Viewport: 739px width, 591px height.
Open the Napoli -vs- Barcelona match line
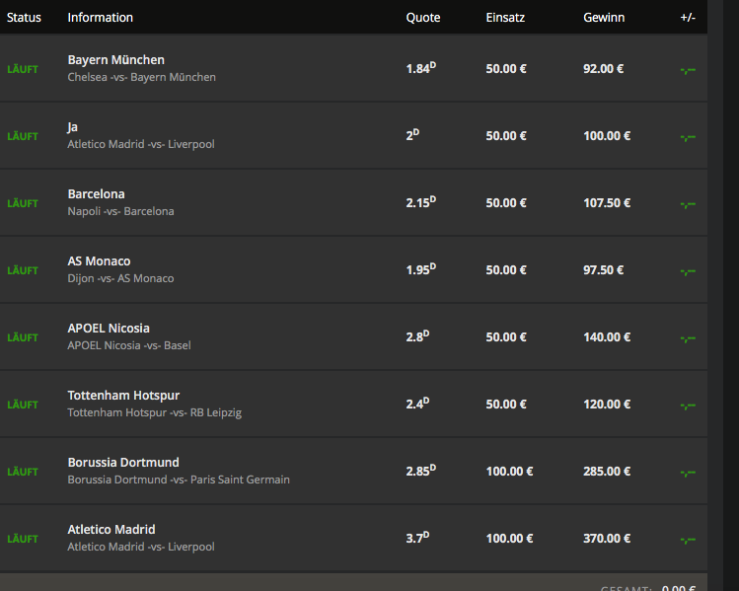120,211
